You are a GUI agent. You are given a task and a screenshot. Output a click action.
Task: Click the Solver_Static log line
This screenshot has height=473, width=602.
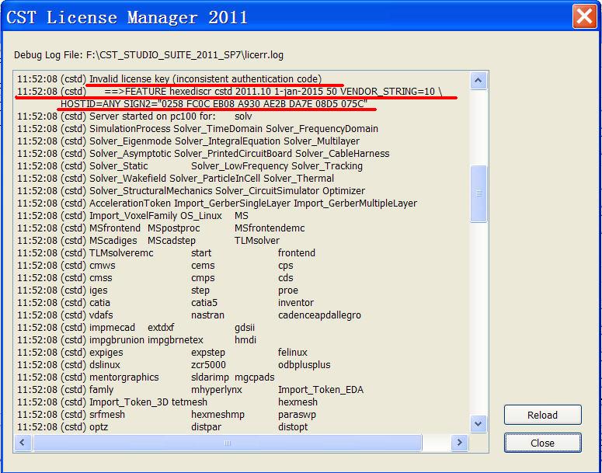coord(190,166)
